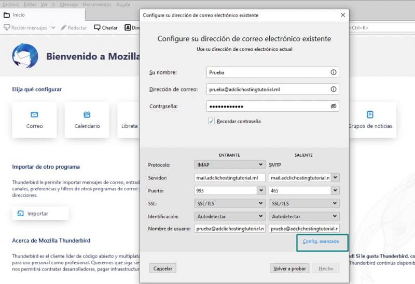This screenshot has width=415, height=284.
Task: Click the Contraseña password field
Action: (273, 106)
